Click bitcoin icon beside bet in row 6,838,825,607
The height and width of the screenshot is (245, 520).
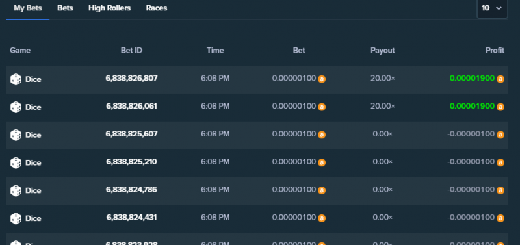(322, 135)
